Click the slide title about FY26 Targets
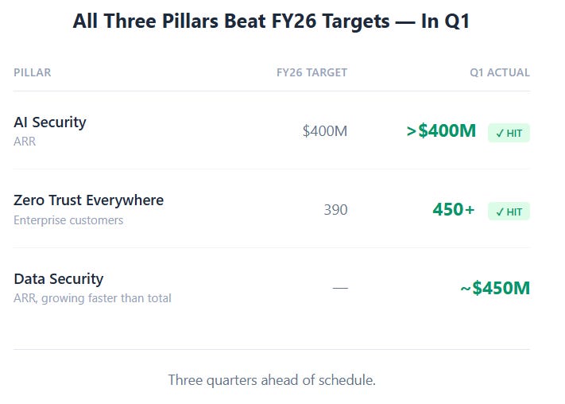Viewport: 565px width, 404px height. 271,21
